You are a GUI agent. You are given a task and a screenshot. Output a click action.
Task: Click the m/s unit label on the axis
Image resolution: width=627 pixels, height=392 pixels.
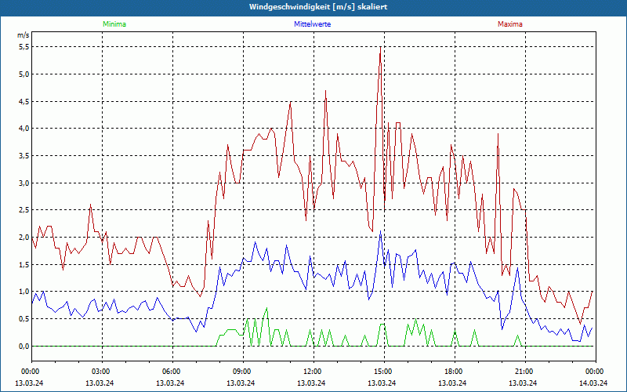tap(24, 35)
